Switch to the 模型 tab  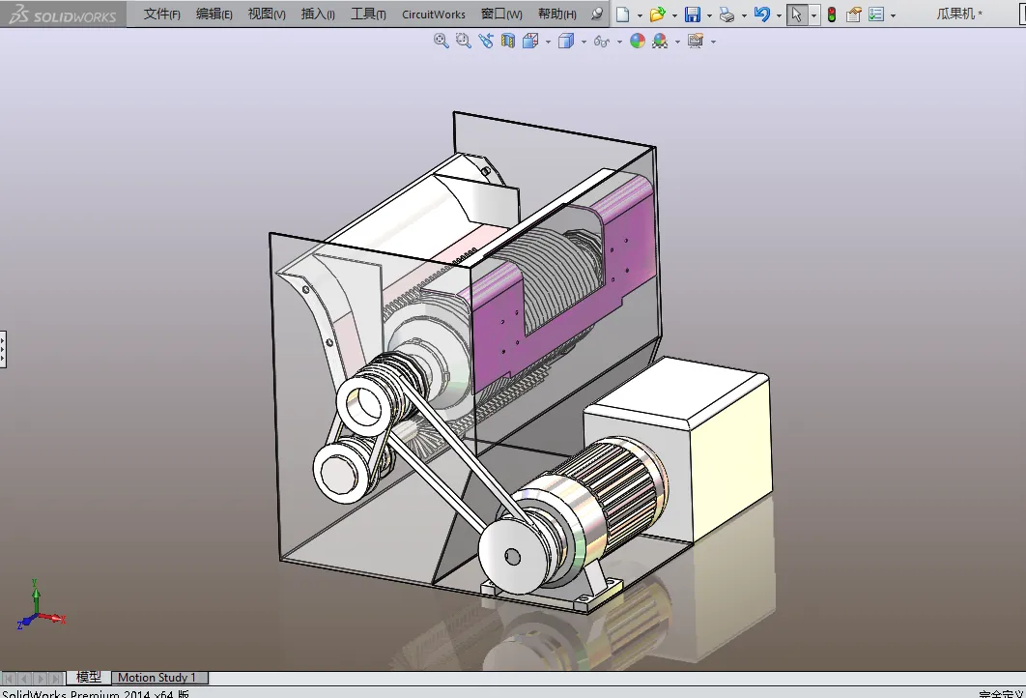pos(88,677)
